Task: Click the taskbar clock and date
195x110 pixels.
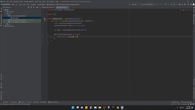Action: (188, 108)
